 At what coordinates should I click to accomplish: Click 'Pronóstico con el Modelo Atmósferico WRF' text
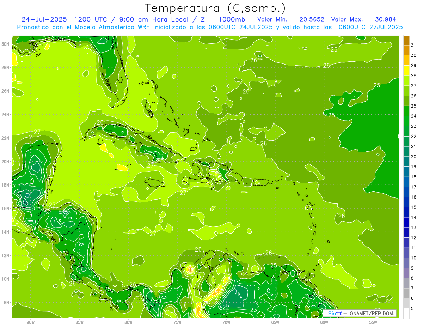[84, 27]
